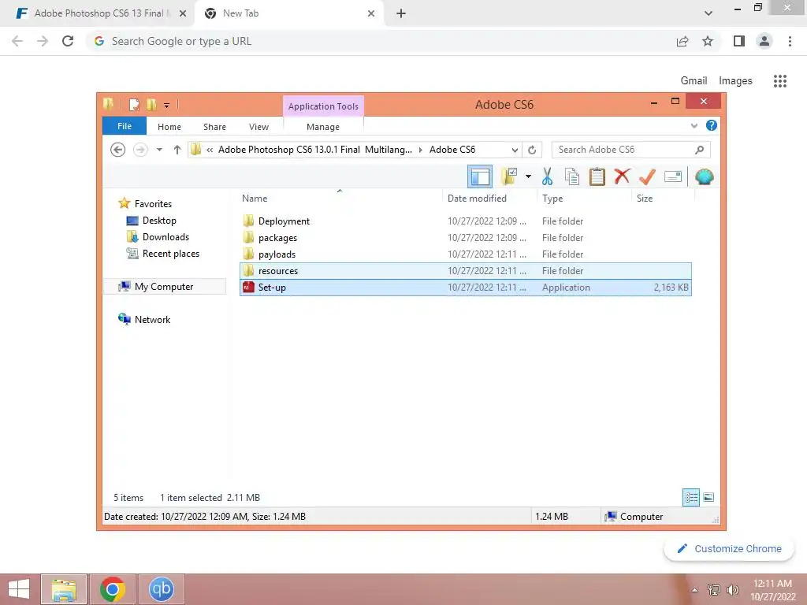Click the Explorer Back arrow button

[118, 150]
